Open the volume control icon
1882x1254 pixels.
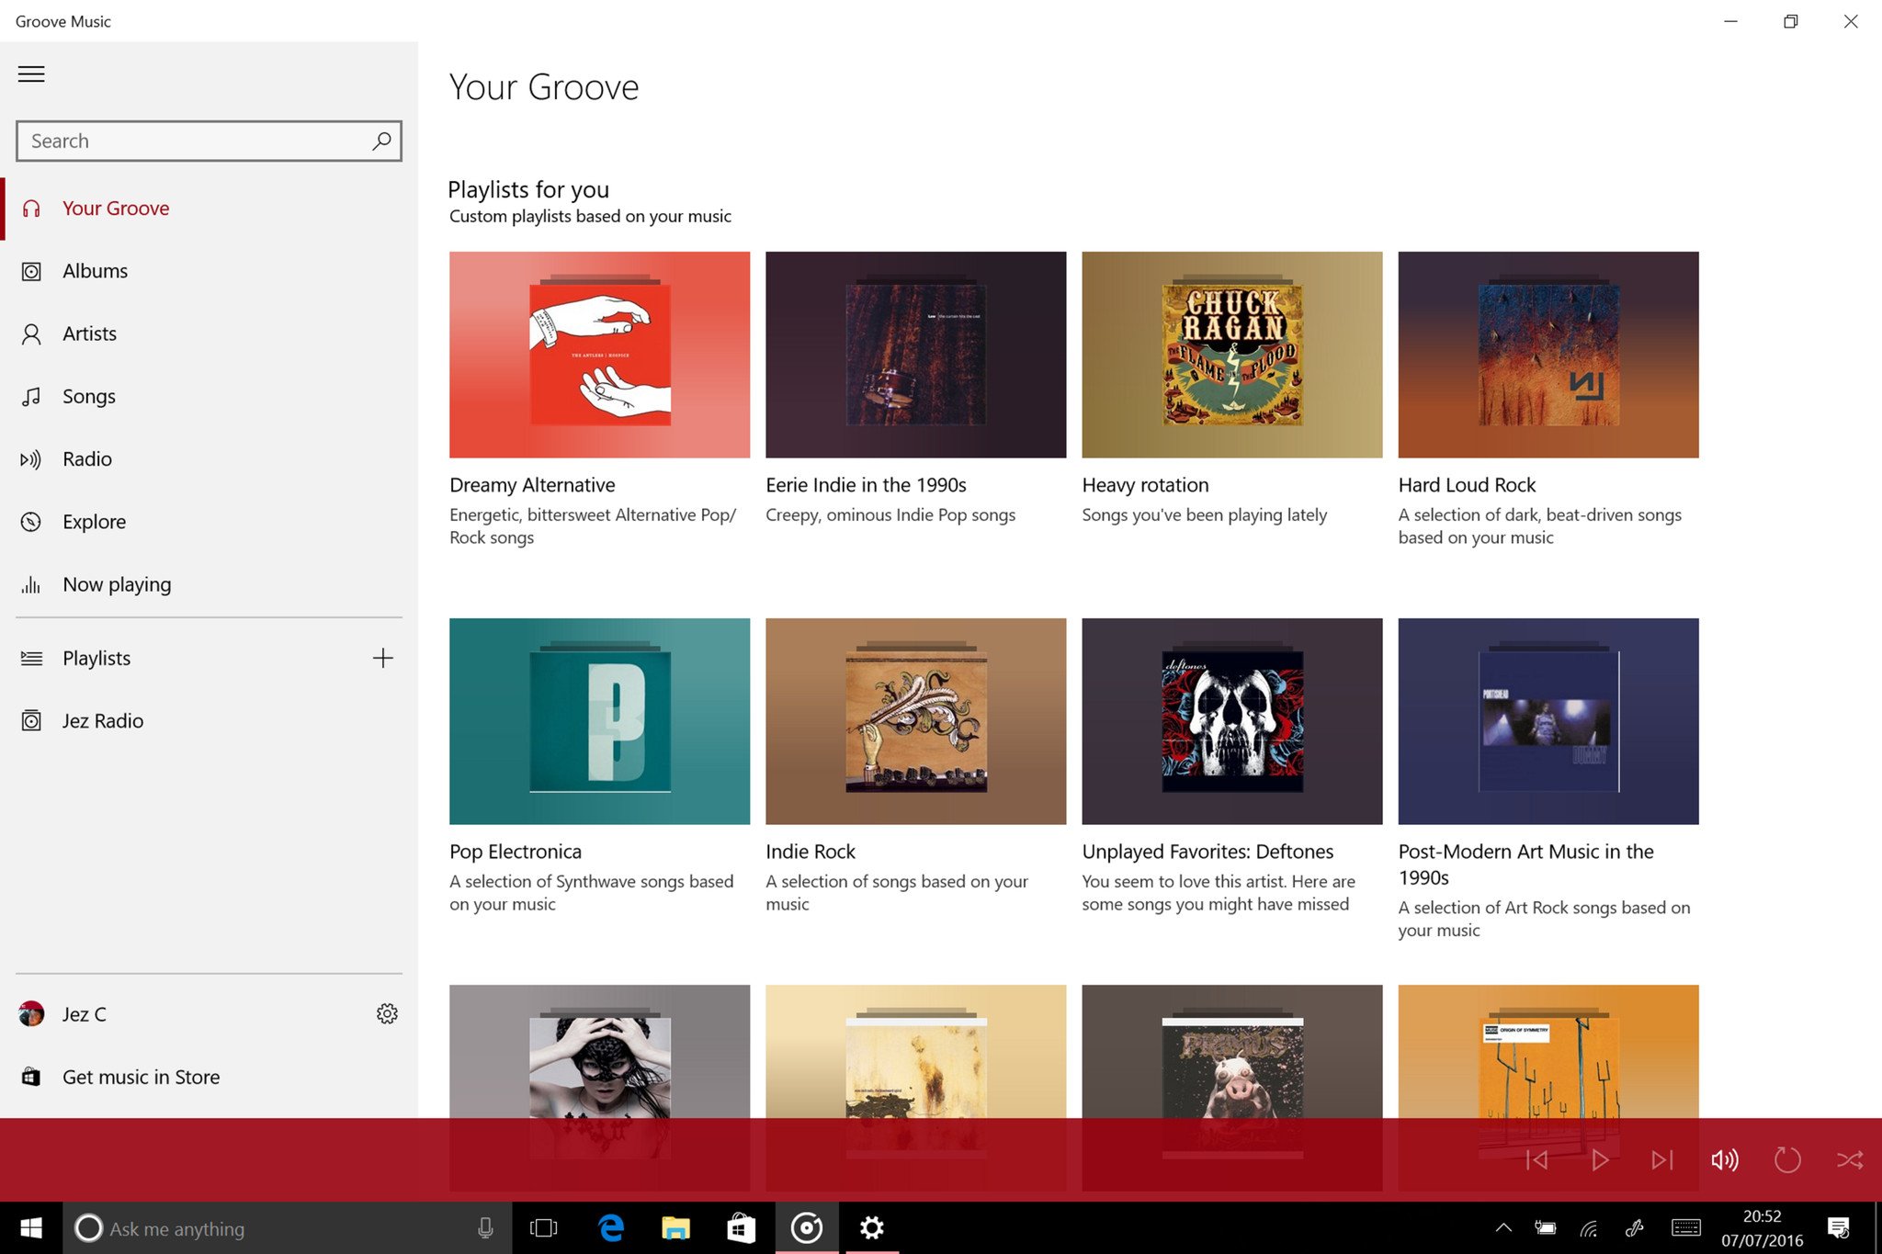(1724, 1160)
